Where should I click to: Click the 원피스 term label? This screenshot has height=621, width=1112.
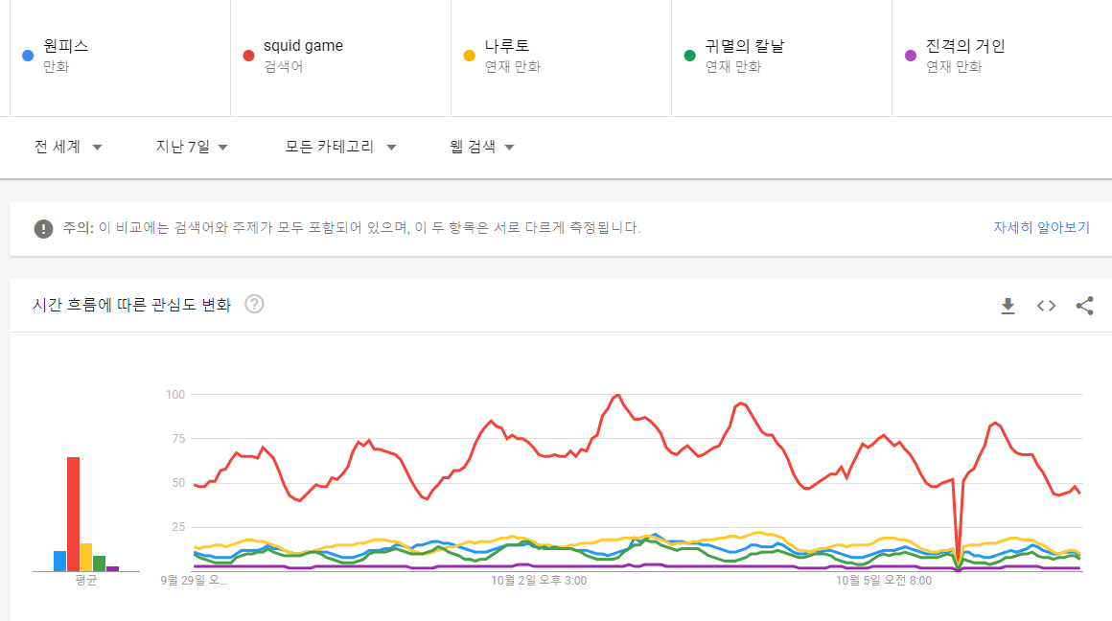(x=66, y=46)
